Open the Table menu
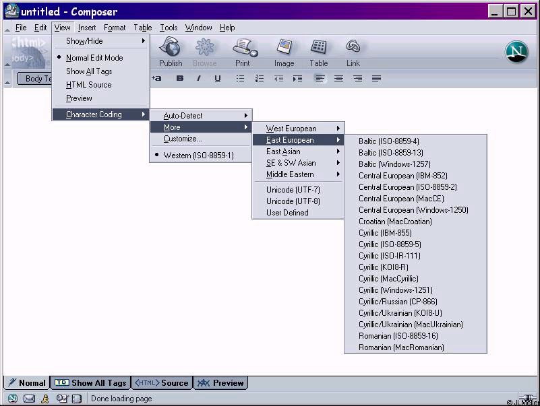Image resolution: width=540 pixels, height=406 pixels. click(142, 28)
